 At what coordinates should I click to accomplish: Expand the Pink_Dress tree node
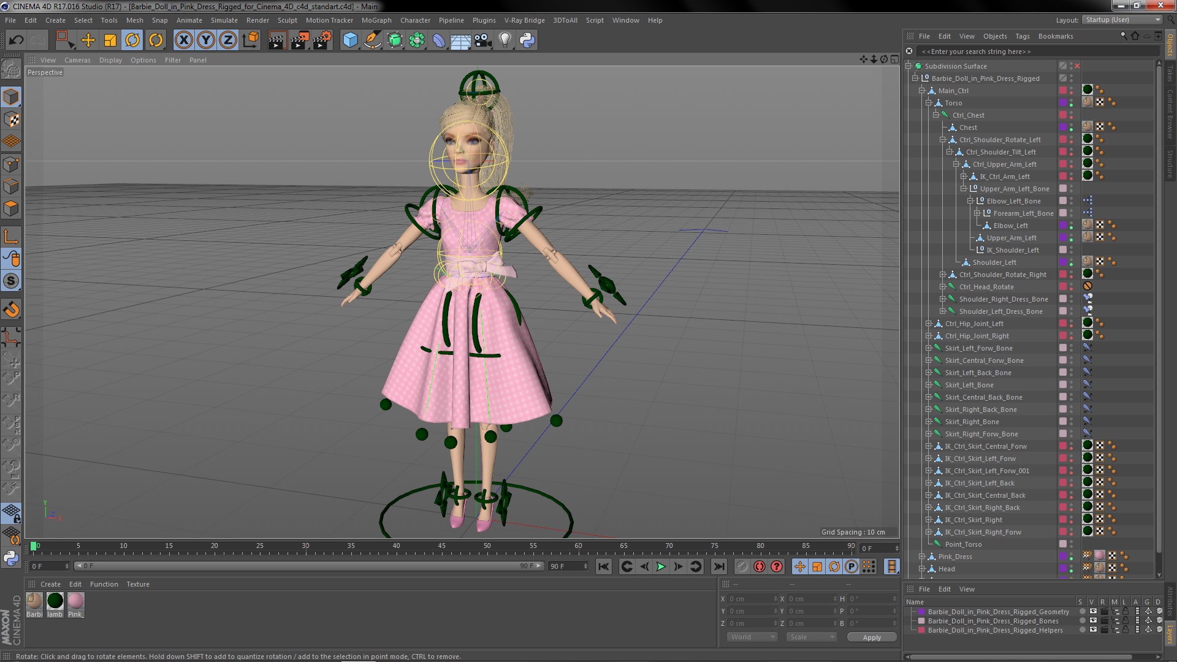(921, 557)
